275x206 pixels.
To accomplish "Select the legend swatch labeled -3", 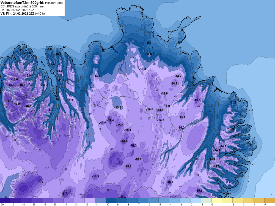I will pyautogui.click(x=185, y=200).
